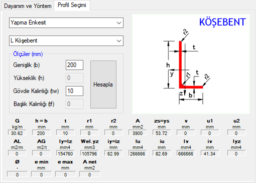Click the Yükseklik (h) disabled field

tap(74, 78)
